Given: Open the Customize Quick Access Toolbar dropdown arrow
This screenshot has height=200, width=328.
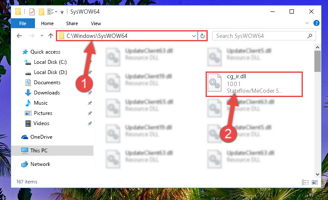Looking at the screenshot, I should (x=62, y=12).
